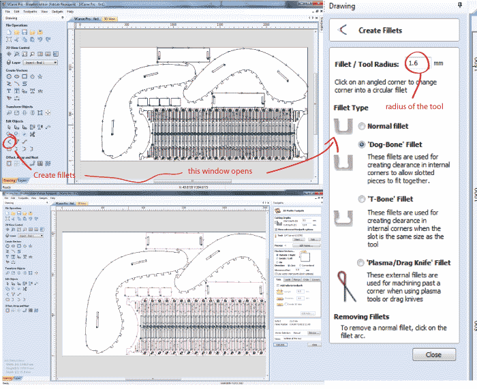Screen dimensions: 477x389
Task: Select Draw Ellipse tool in upper window
Action: 17,77
